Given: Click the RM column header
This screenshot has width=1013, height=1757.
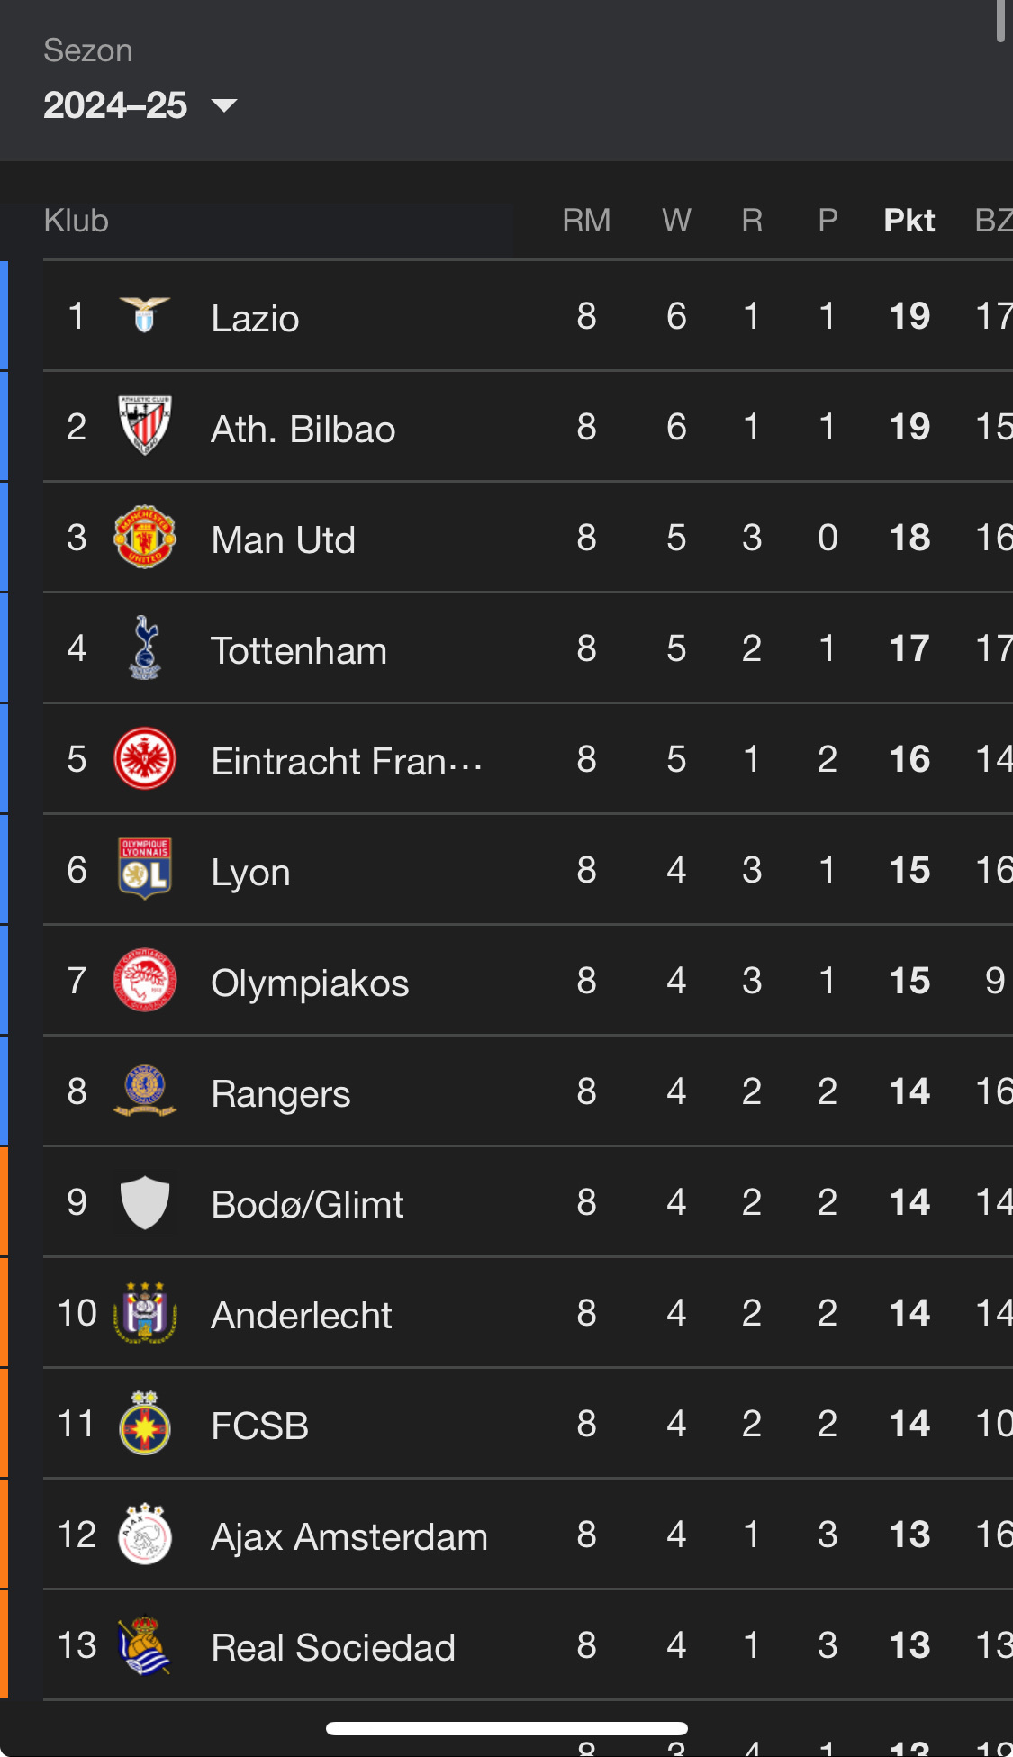Looking at the screenshot, I should coord(586,221).
